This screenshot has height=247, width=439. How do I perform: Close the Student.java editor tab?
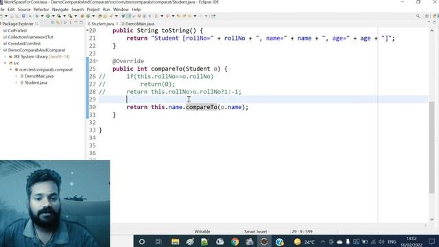117,23
